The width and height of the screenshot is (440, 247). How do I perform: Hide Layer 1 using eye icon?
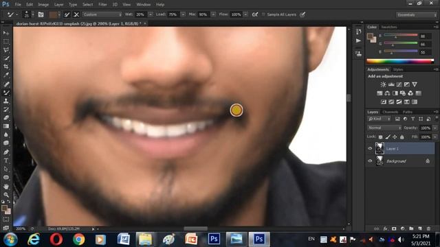[370, 149]
